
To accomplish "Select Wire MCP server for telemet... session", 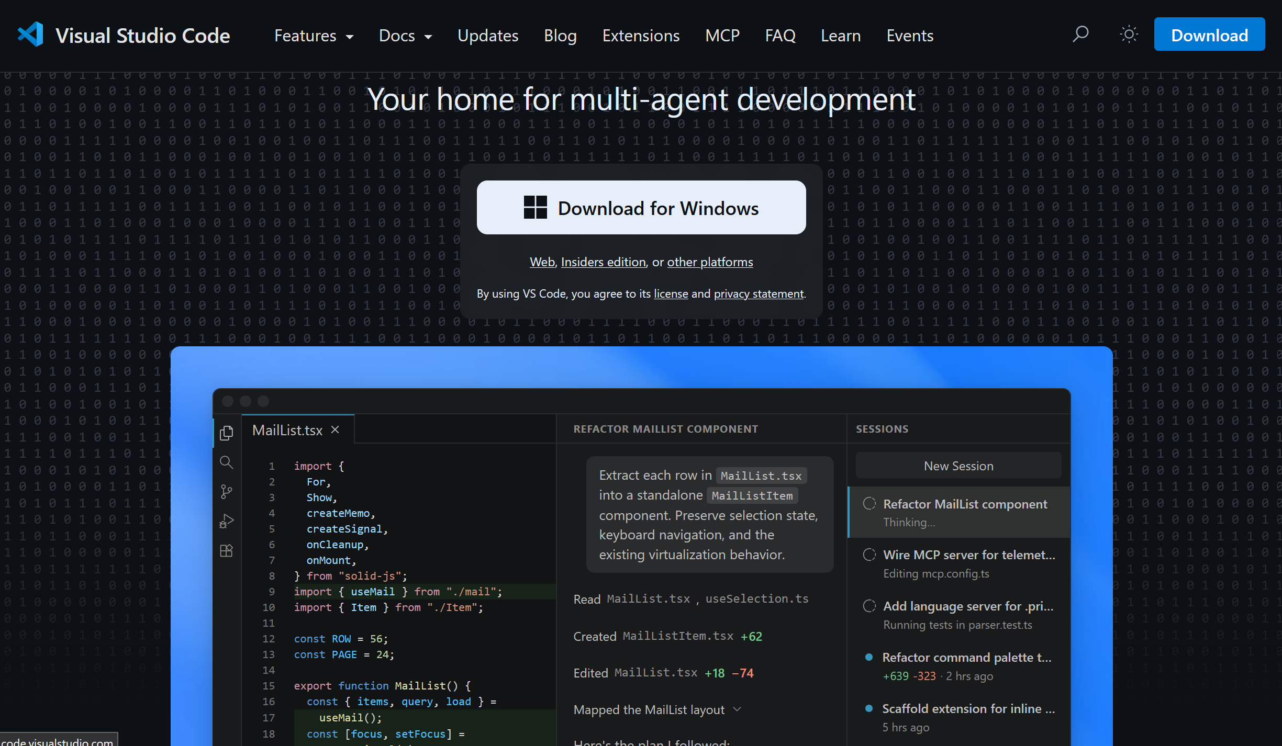I will tap(959, 563).
